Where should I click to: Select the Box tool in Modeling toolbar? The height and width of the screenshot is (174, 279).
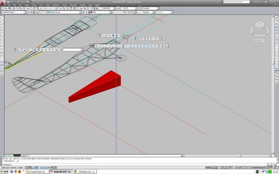coord(100,46)
